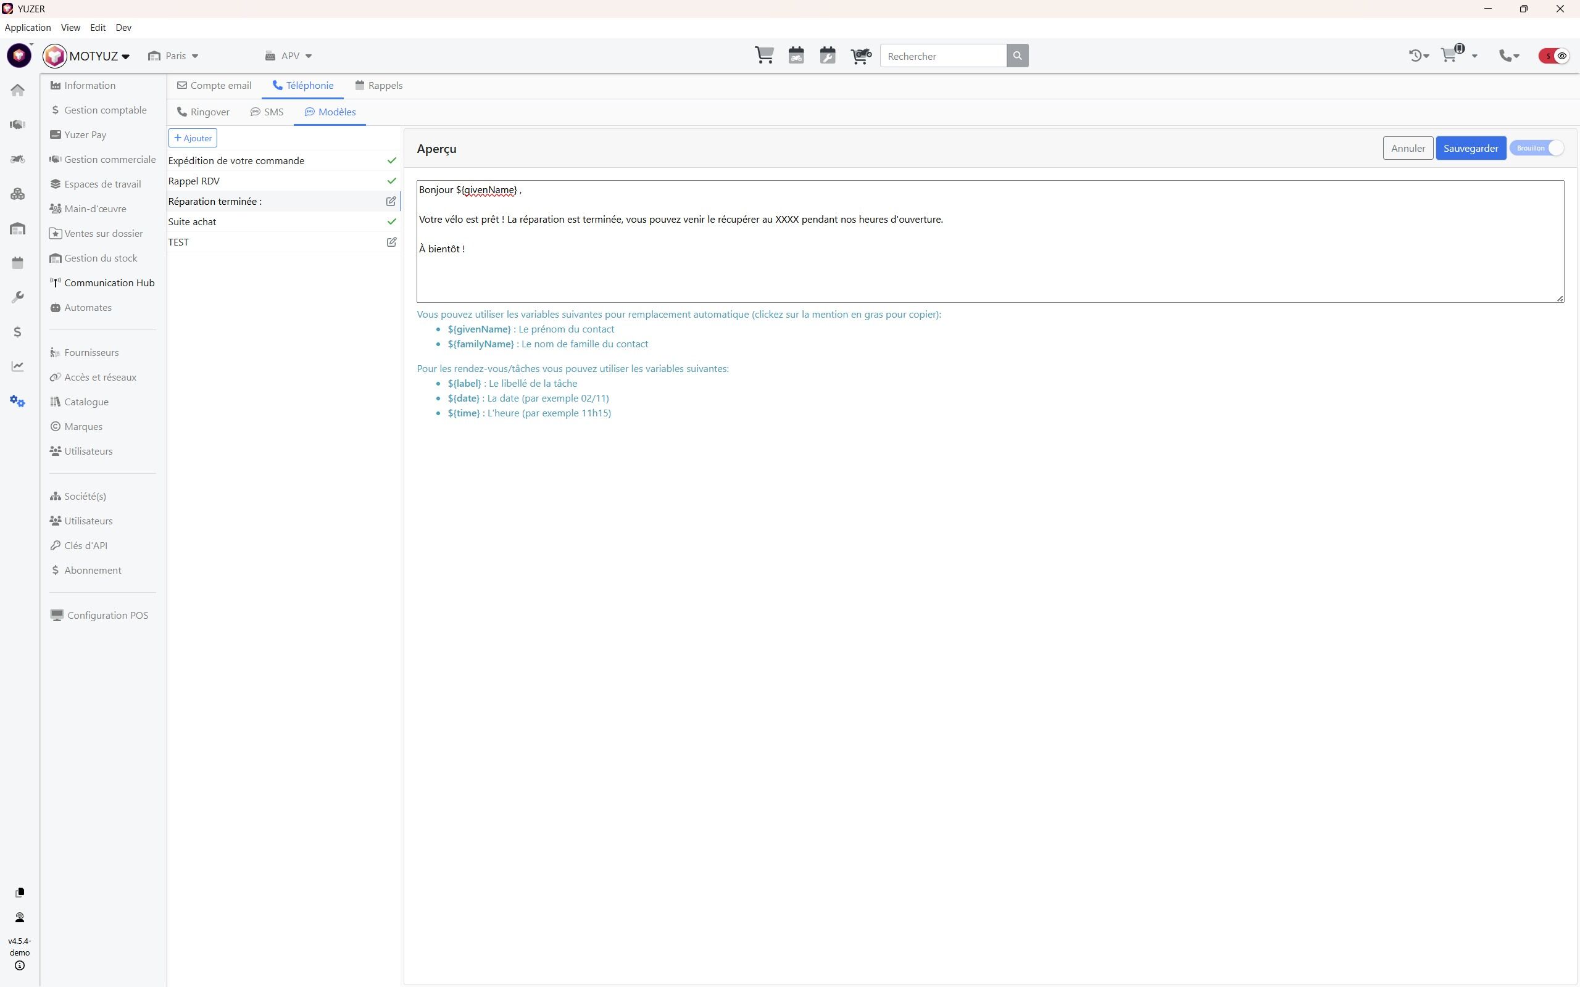Click the Sauvegarder button
Image resolution: width=1580 pixels, height=987 pixels.
coord(1470,148)
